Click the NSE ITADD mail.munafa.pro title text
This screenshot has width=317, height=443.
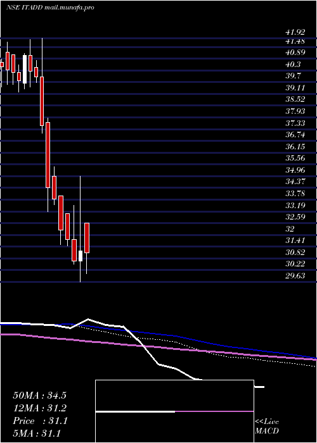50,8
